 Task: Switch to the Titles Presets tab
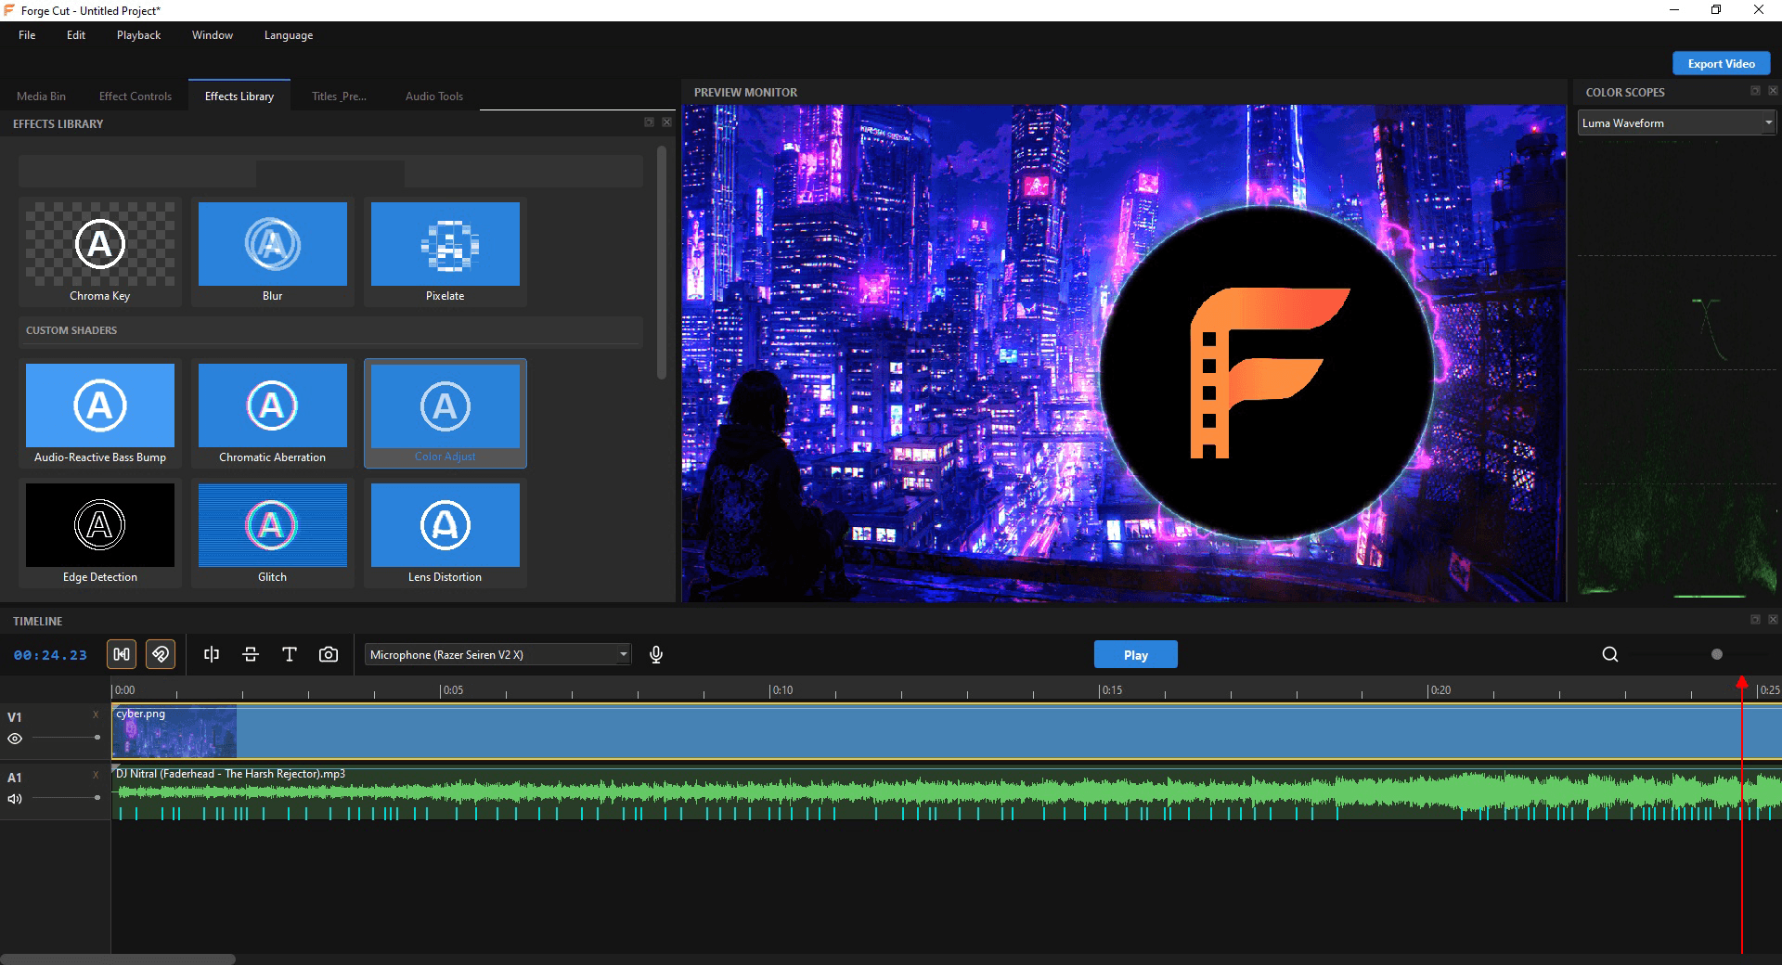point(339,96)
